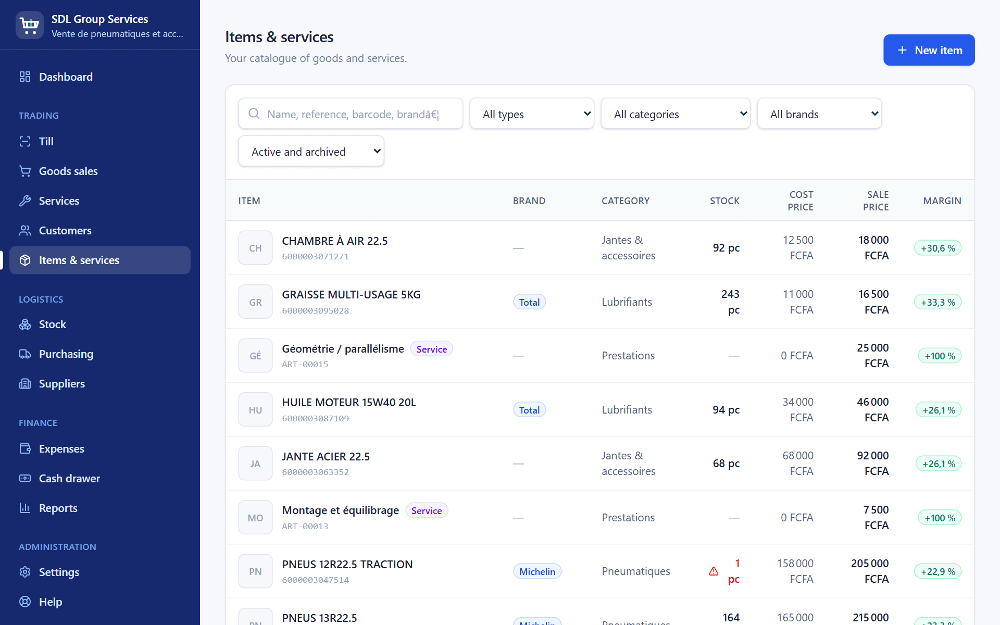Open CHAMBRE À AIR 22.5 item
The width and height of the screenshot is (1000, 625).
(335, 241)
